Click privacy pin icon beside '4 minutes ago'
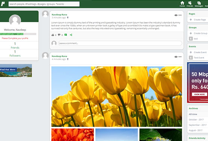Viewport: 208px width, 141px height. (68, 59)
